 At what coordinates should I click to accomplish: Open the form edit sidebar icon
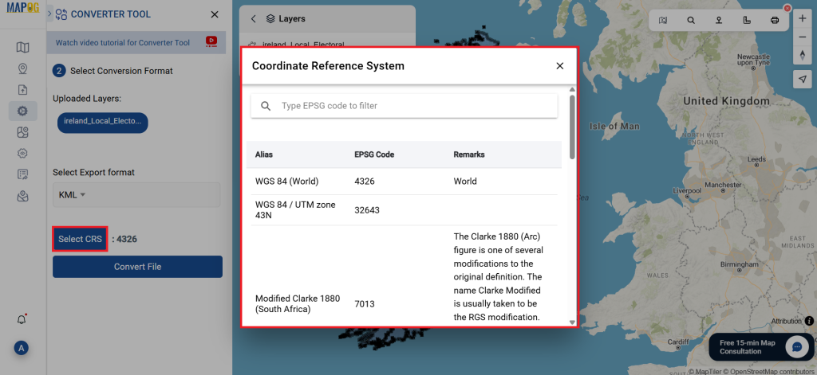[22, 174]
